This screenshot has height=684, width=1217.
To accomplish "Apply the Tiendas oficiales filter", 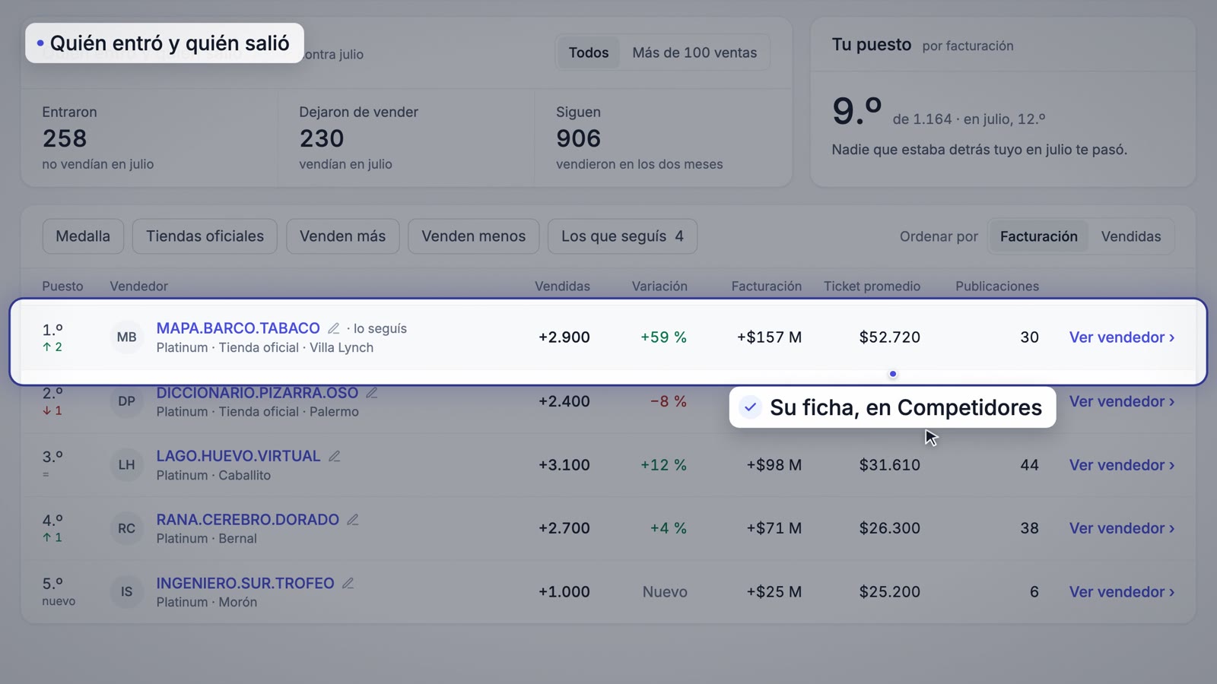I will 205,236.
